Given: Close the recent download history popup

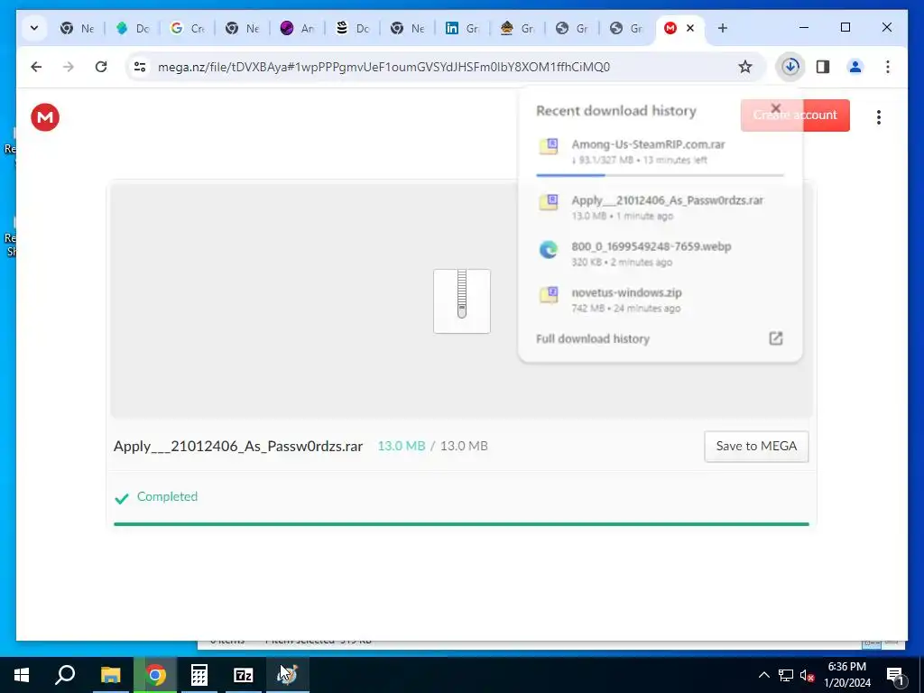Looking at the screenshot, I should tap(775, 108).
